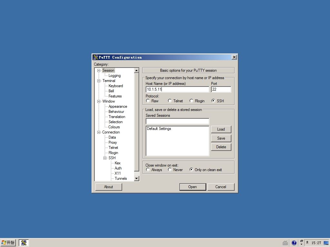Delete the selected saved session

[x=221, y=147]
